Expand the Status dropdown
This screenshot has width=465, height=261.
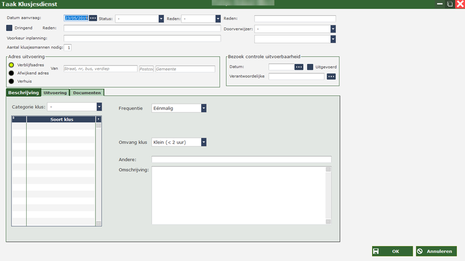click(x=161, y=18)
